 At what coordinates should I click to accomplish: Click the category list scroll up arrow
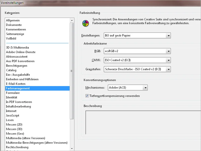pyautogui.click(x=72, y=20)
